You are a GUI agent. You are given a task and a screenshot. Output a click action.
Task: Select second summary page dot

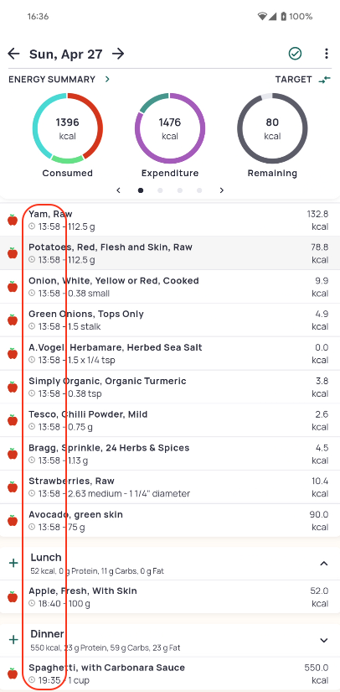(x=160, y=190)
